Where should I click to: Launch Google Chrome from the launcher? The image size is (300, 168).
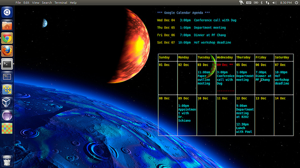(7, 38)
